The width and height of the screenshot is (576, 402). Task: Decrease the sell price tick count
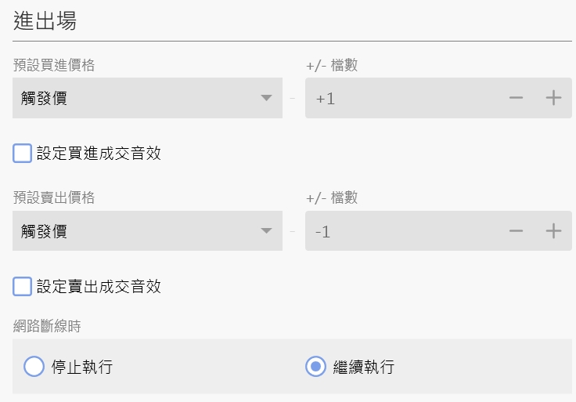tap(516, 231)
